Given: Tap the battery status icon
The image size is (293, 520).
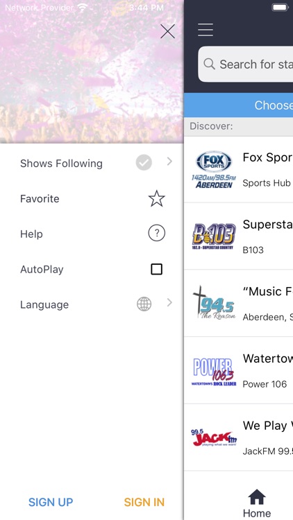Looking at the screenshot, I should pyautogui.click(x=281, y=8).
